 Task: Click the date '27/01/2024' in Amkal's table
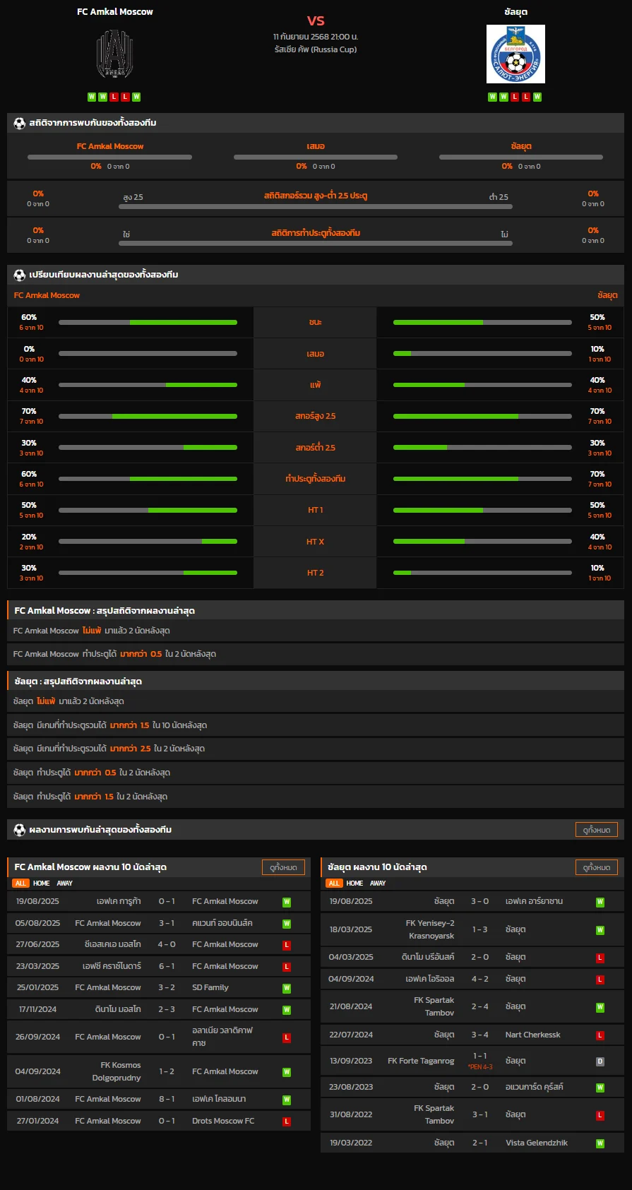click(x=38, y=1121)
